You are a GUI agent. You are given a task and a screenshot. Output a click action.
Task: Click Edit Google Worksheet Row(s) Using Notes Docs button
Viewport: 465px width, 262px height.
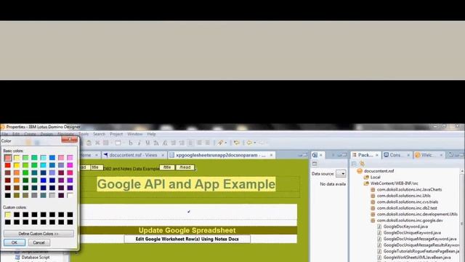pos(187,239)
